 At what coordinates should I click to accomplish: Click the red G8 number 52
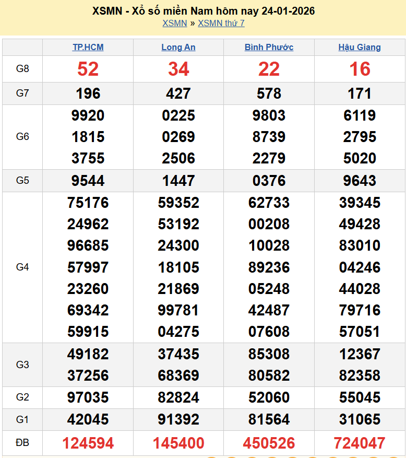pyautogui.click(x=88, y=69)
